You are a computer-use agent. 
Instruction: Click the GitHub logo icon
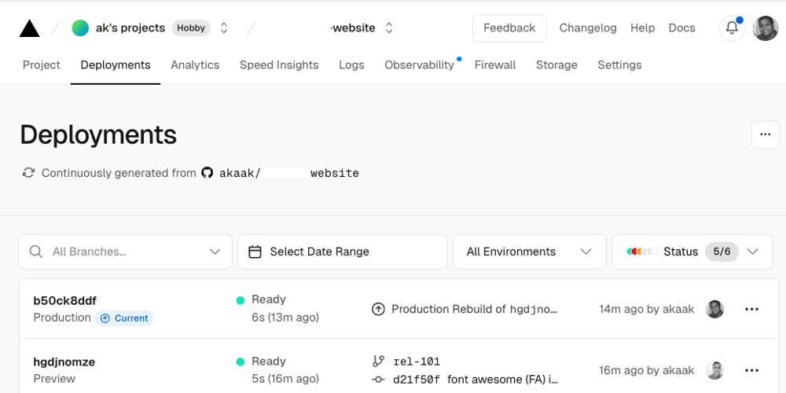207,173
